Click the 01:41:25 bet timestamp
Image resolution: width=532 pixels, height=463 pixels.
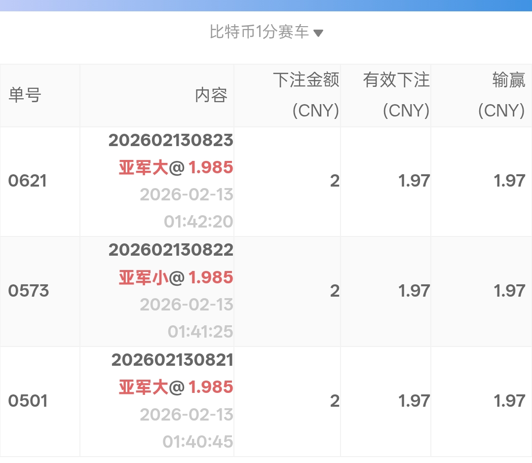tap(200, 331)
